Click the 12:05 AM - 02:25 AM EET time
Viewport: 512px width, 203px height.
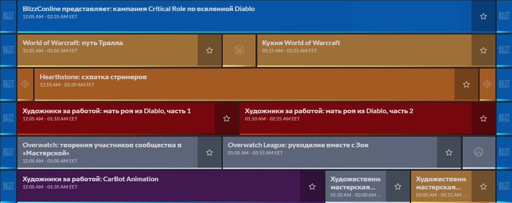pos(50,17)
